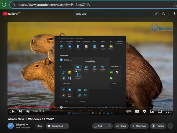Click the Download button
The height and width of the screenshot is (133, 177).
tap(139, 126)
